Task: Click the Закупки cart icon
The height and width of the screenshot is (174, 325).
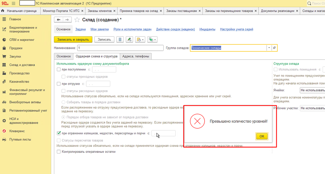Action: 4,56
